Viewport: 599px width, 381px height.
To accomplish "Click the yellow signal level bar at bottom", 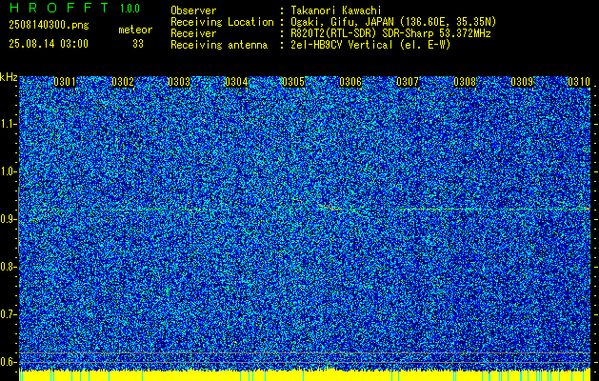I will coord(305,375).
